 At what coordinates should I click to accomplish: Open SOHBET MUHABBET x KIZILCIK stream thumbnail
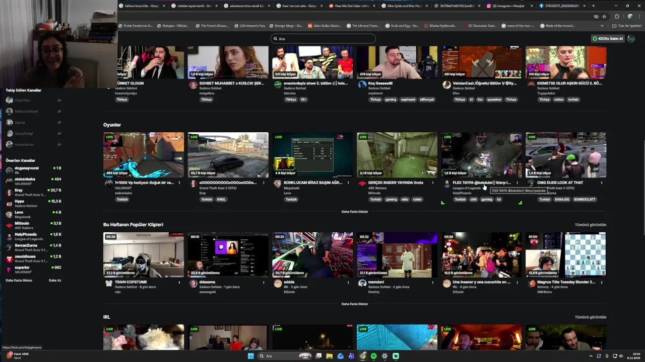[228, 62]
